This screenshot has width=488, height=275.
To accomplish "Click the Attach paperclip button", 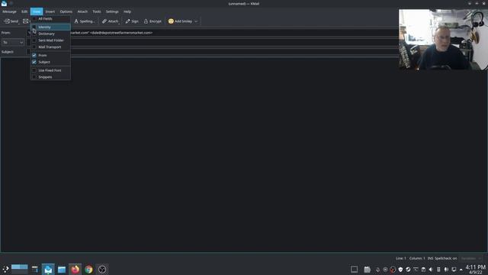I will [x=110, y=21].
